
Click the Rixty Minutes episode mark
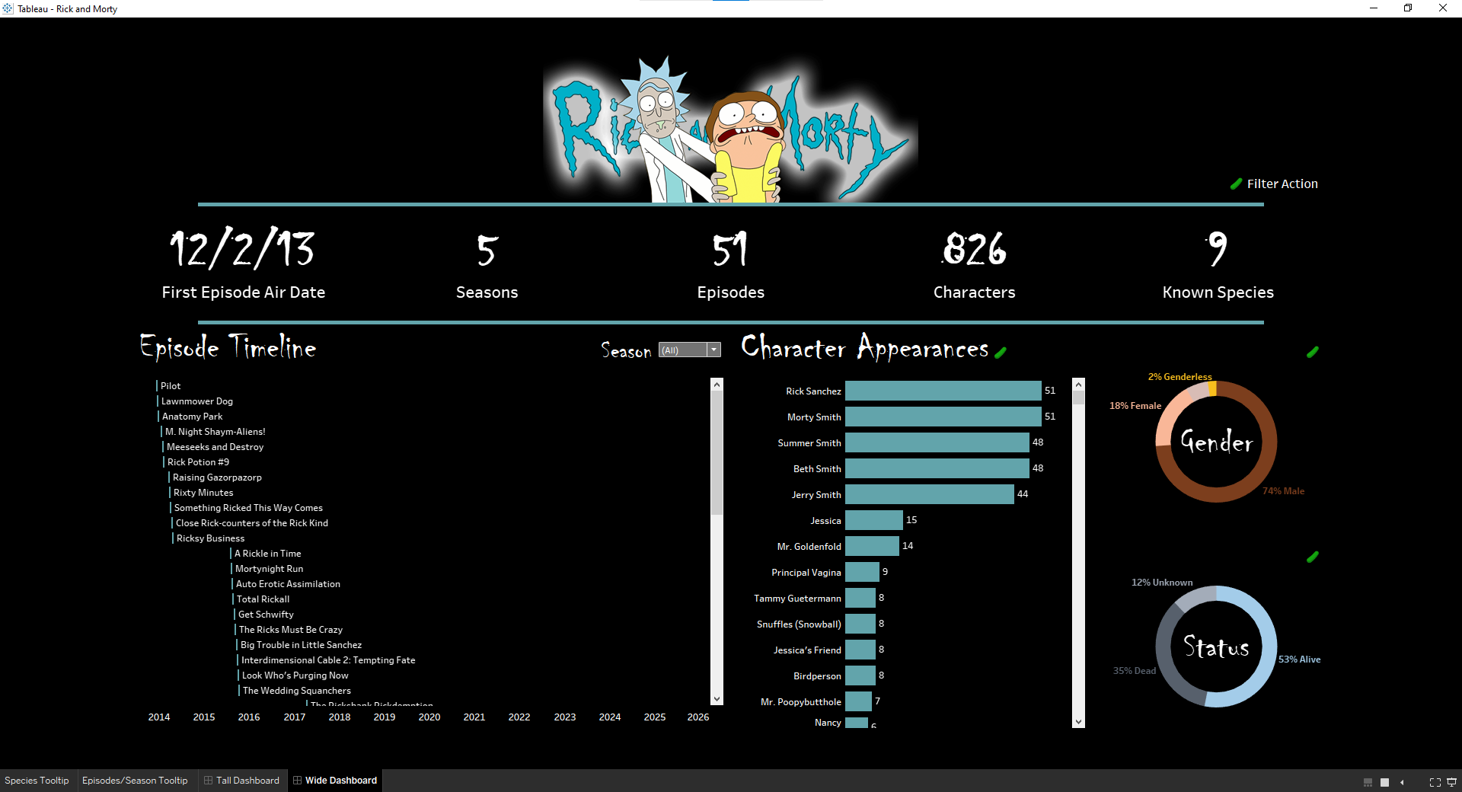click(203, 493)
